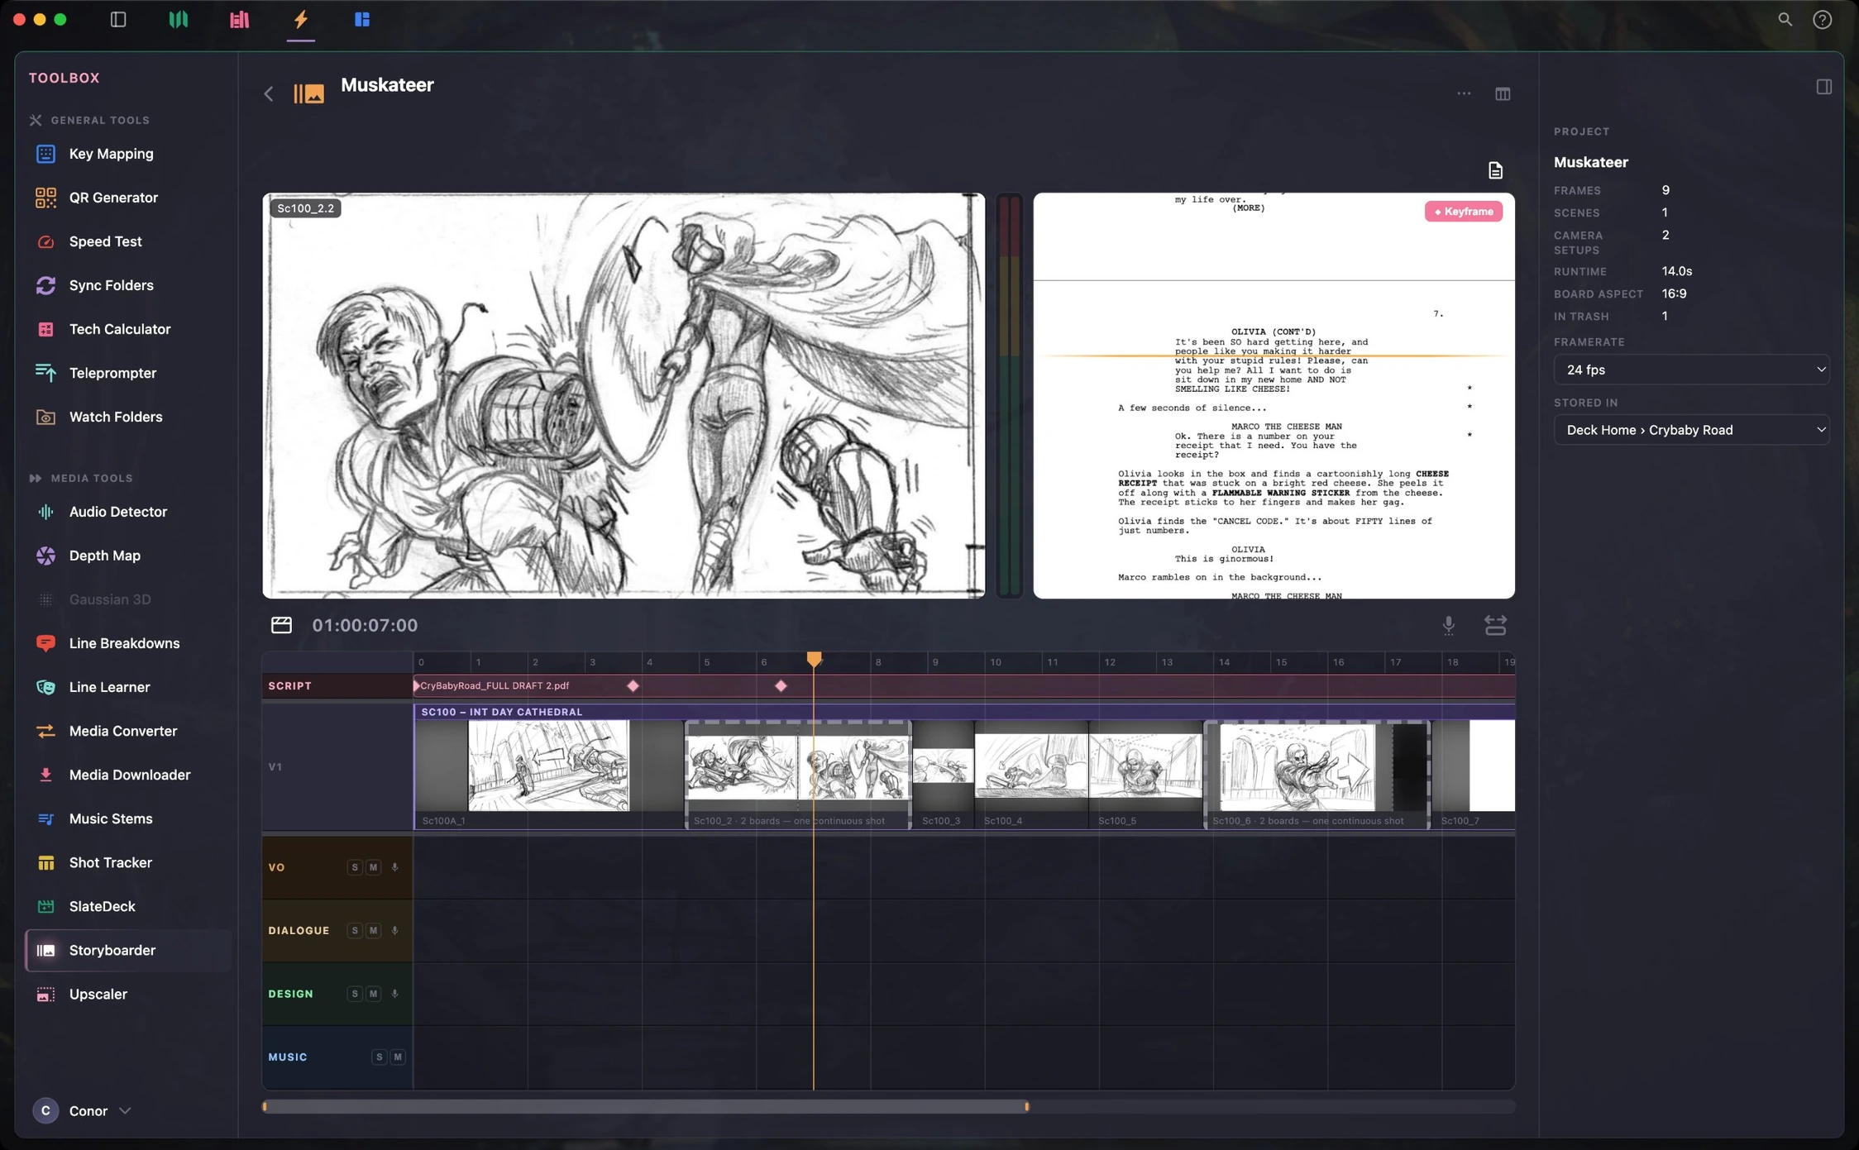
Task: Open the Key Mapping tool
Action: click(x=128, y=154)
